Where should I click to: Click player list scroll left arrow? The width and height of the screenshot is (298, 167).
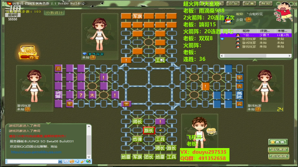coord(222,56)
